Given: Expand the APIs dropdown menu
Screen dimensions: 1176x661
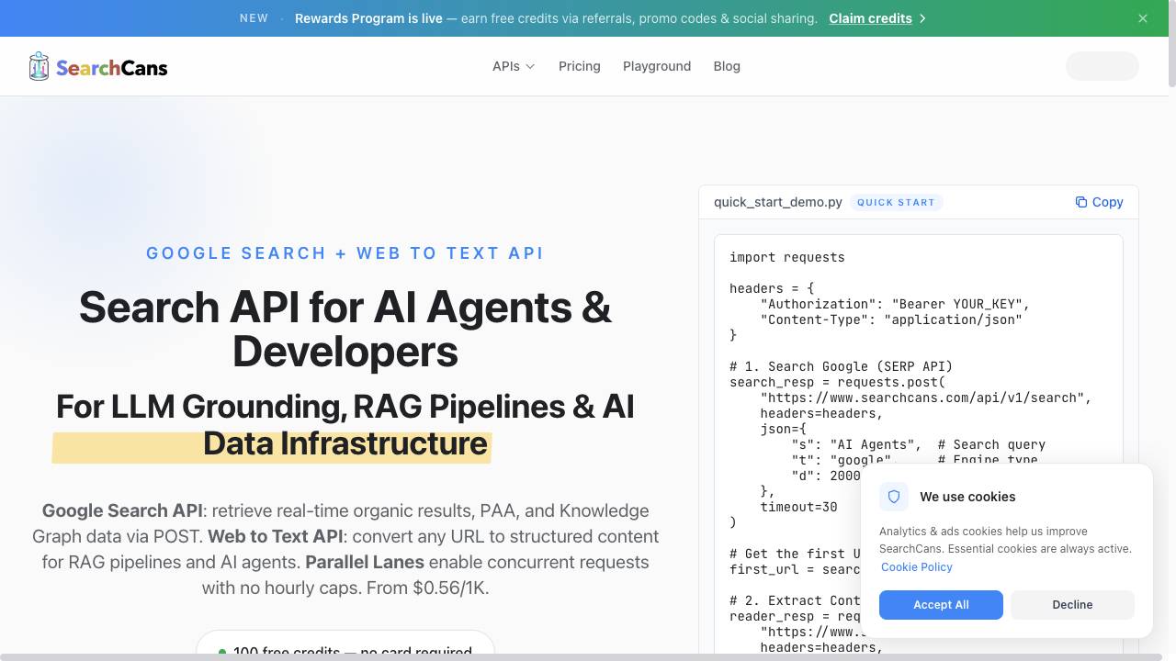Looking at the screenshot, I should click(x=514, y=66).
